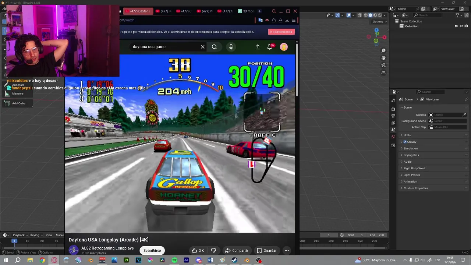This screenshot has height=265, width=471.
Task: Switch to the Daytona browser tab
Action: [138, 11]
